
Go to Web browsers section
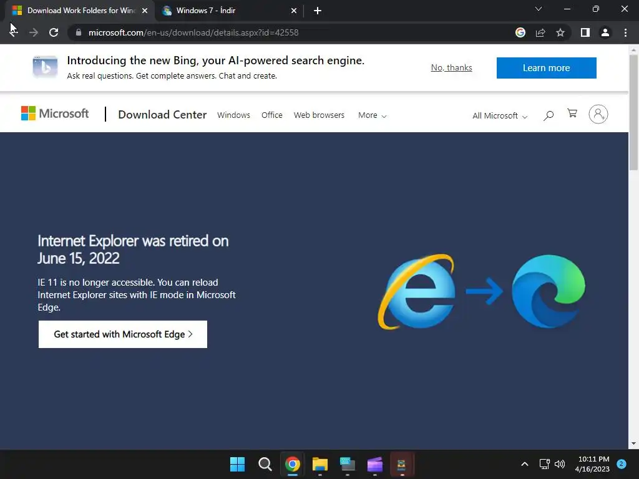(x=319, y=115)
